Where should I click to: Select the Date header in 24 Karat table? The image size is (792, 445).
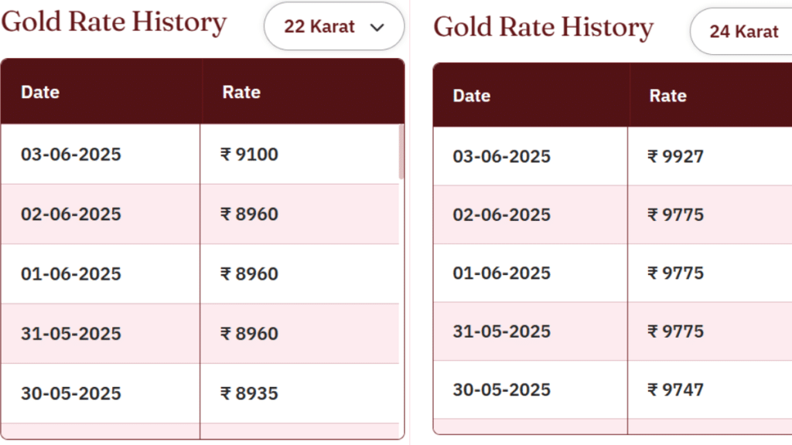tap(472, 96)
